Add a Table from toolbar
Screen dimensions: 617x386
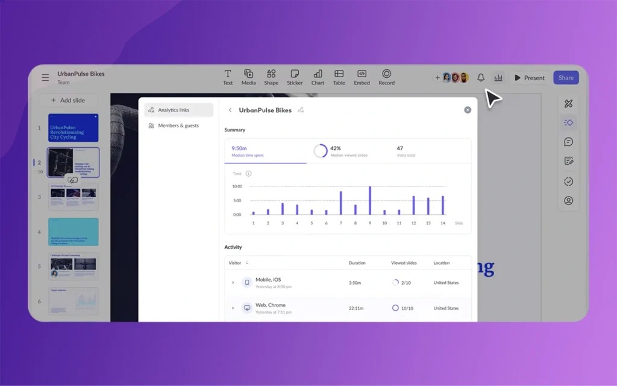point(339,77)
